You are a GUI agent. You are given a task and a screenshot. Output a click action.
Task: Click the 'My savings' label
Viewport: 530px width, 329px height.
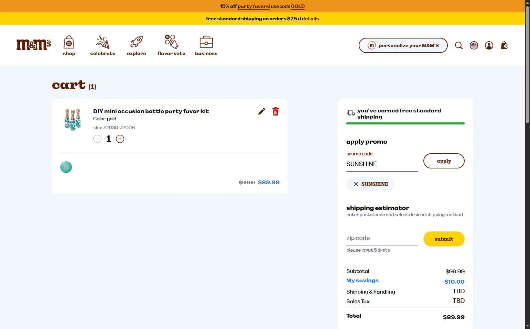362,281
